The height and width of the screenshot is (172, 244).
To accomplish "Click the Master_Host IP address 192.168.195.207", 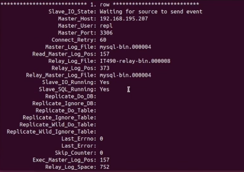I will 124,19.
